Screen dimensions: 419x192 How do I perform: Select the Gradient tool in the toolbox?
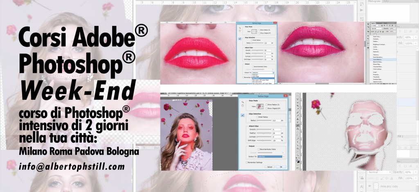coord(298,129)
